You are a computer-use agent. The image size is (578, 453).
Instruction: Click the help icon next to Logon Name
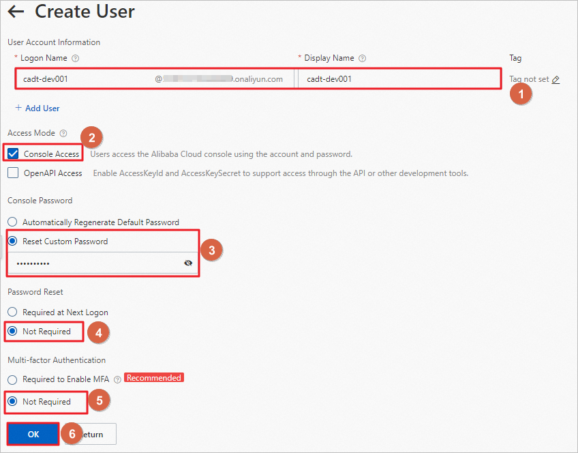76,59
